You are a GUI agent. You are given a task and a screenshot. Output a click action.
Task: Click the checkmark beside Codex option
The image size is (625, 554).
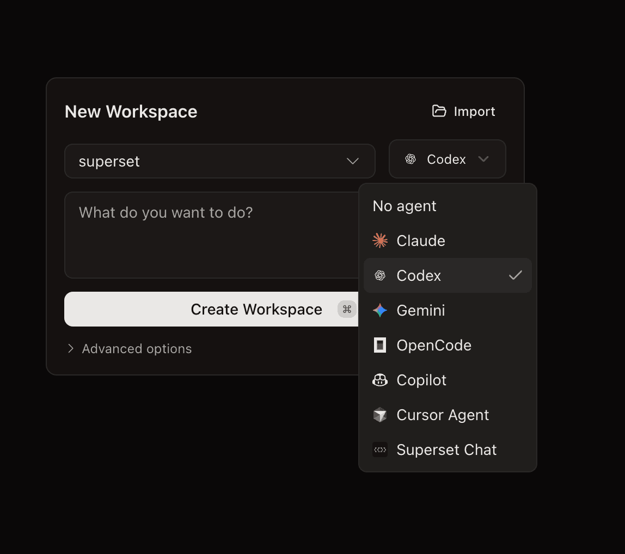[x=515, y=275]
